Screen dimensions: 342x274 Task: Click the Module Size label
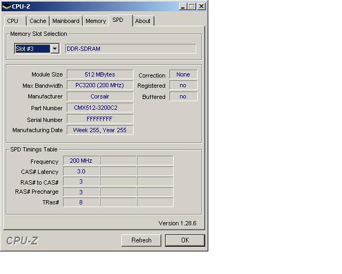pos(47,74)
